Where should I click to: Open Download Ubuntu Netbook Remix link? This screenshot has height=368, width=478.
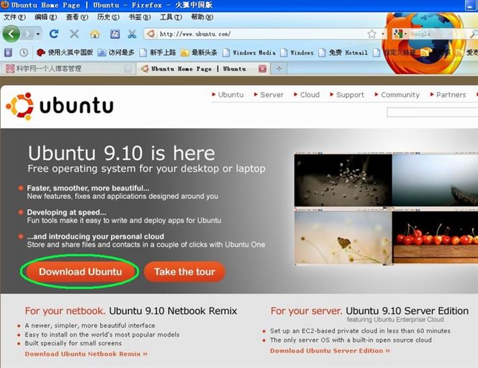click(x=86, y=354)
